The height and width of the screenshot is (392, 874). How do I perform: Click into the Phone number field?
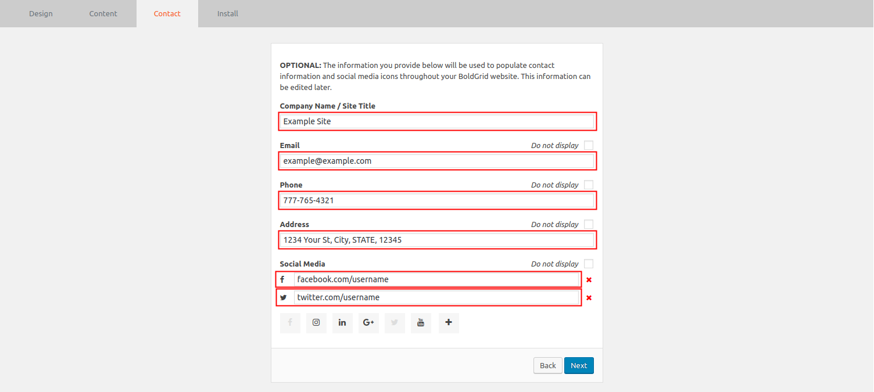(x=437, y=200)
